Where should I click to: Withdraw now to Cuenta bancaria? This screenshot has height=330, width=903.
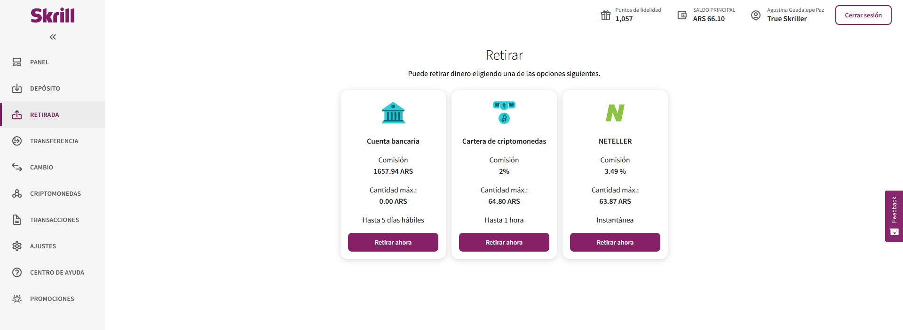[393, 242]
